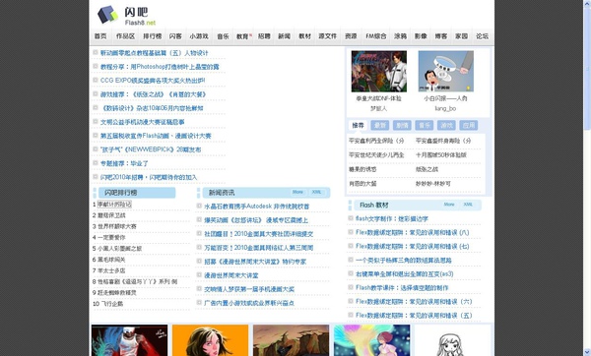Open the 新闻 navigation item
This screenshot has width=591, height=356.
[x=285, y=36]
